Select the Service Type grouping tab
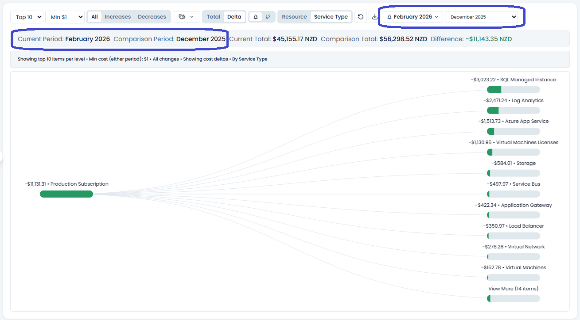580x320 pixels. tap(331, 17)
